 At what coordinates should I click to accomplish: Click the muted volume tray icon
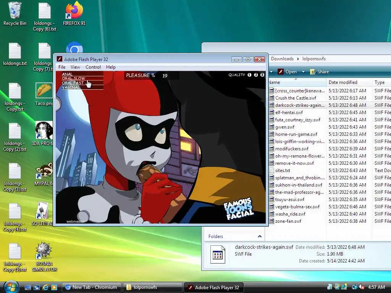click(x=362, y=287)
